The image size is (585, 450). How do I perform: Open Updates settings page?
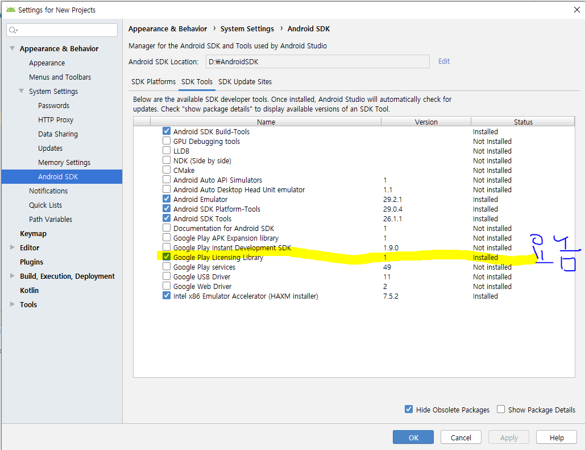[51, 148]
